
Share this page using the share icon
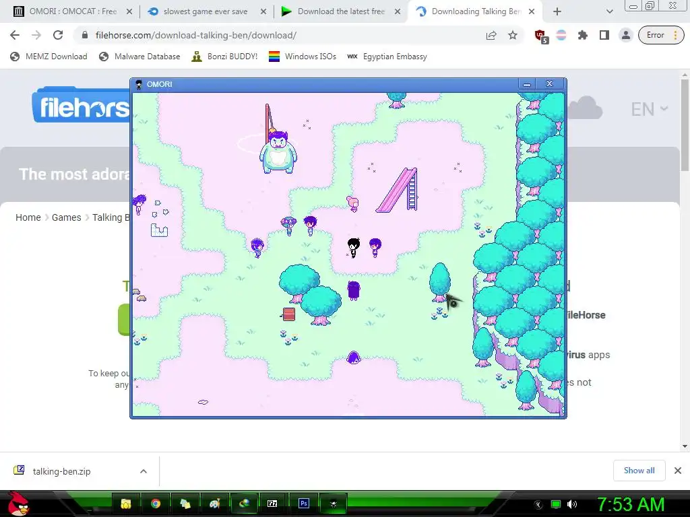pyautogui.click(x=491, y=35)
